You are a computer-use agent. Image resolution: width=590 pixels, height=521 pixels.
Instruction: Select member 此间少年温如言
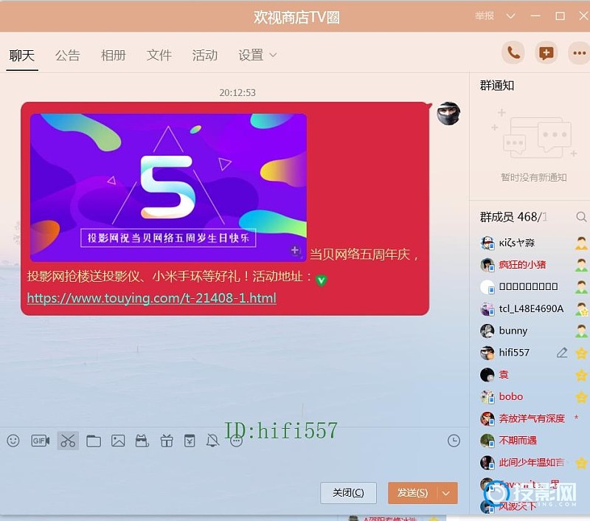pyautogui.click(x=530, y=462)
